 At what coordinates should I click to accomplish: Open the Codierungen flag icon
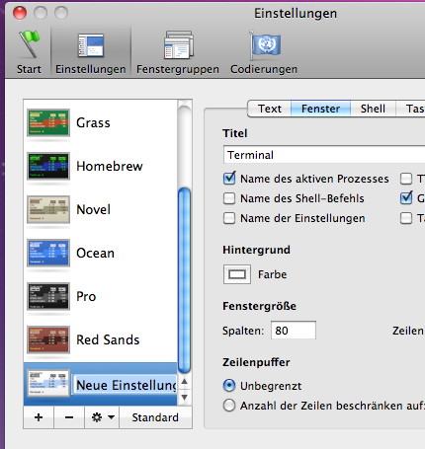click(265, 45)
